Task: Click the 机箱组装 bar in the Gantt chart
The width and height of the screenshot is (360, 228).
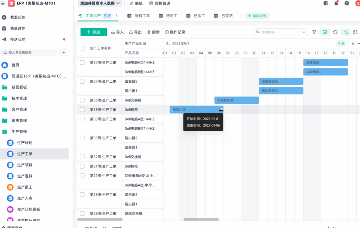Action: [x=195, y=109]
